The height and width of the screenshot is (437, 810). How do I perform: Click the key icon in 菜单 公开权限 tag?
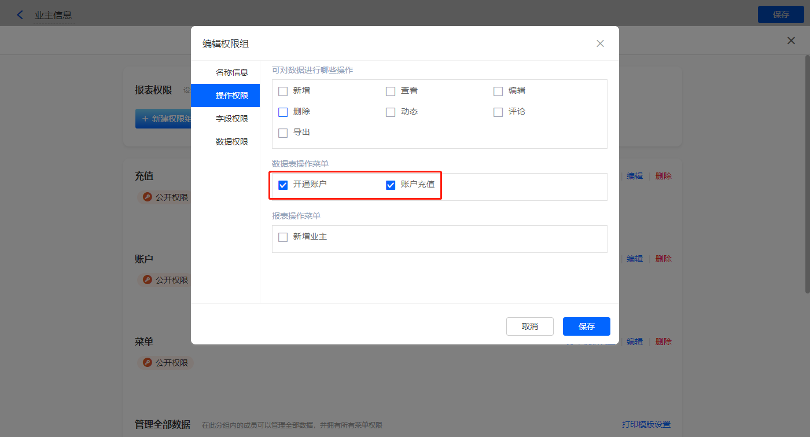pyautogui.click(x=147, y=362)
